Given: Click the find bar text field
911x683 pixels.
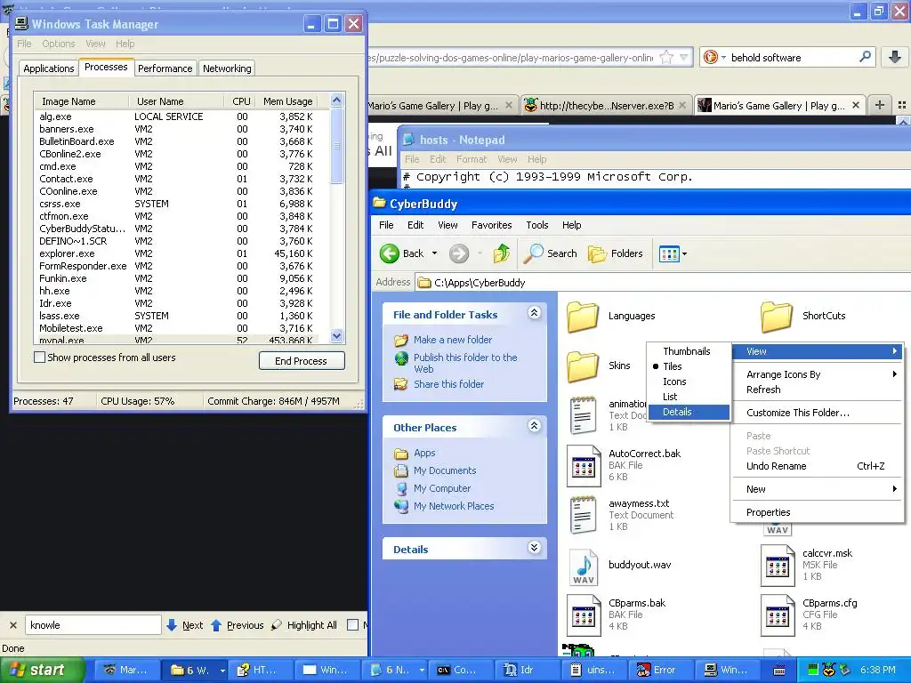Looking at the screenshot, I should (x=93, y=625).
